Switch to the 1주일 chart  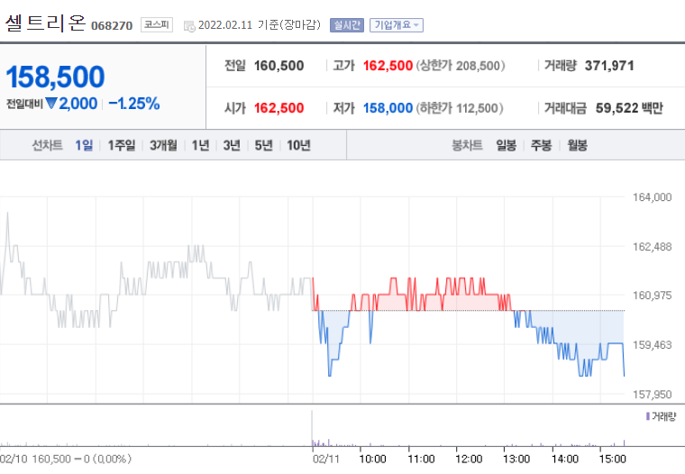pyautogui.click(x=122, y=145)
